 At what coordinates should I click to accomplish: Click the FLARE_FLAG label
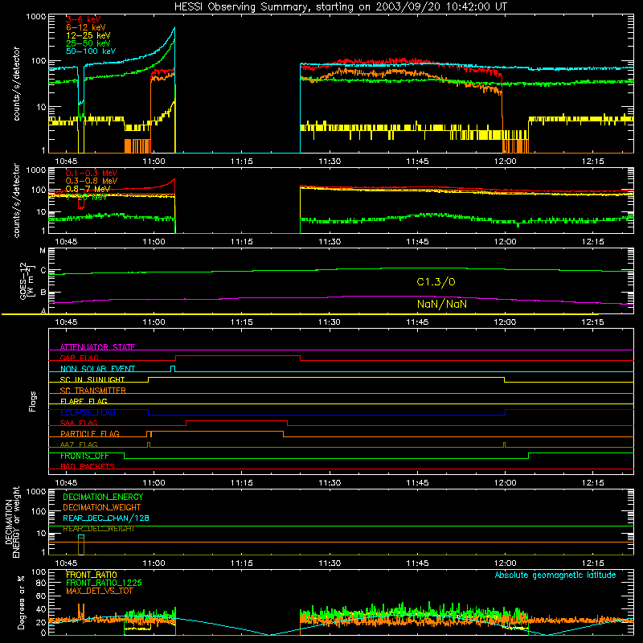point(84,401)
